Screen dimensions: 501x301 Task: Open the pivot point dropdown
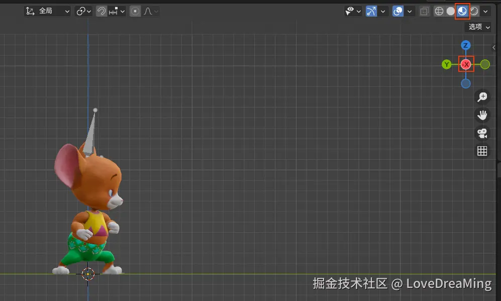(83, 11)
